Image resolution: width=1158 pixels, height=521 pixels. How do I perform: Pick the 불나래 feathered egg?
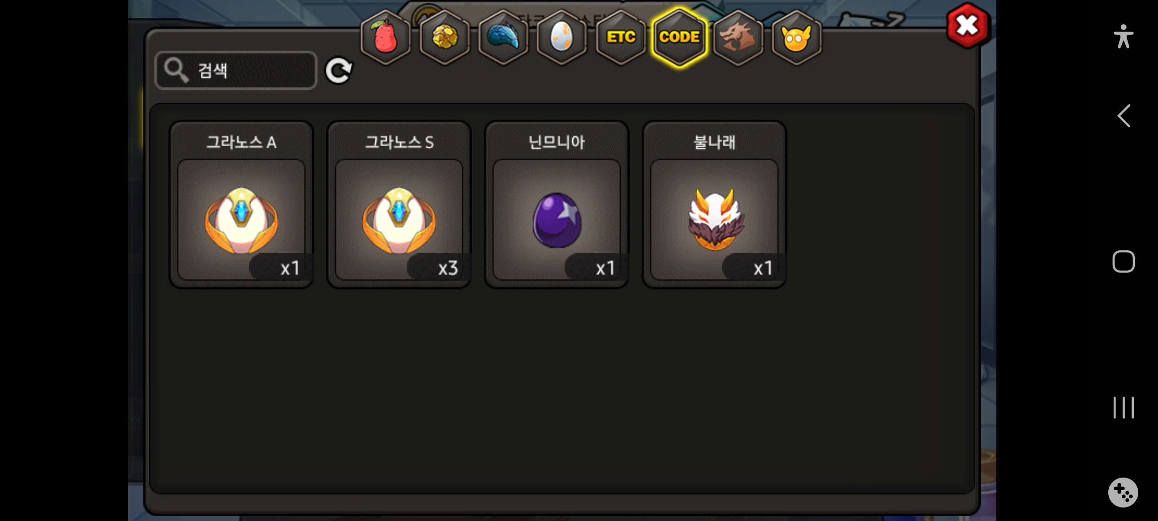tap(715, 205)
